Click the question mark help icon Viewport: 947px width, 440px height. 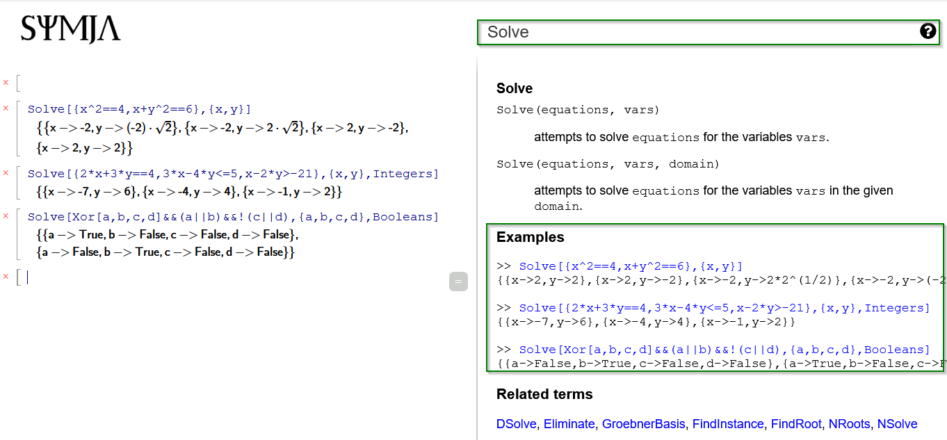928,31
